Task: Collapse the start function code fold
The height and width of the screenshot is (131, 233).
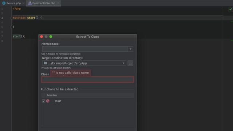Action: [x=11, y=18]
